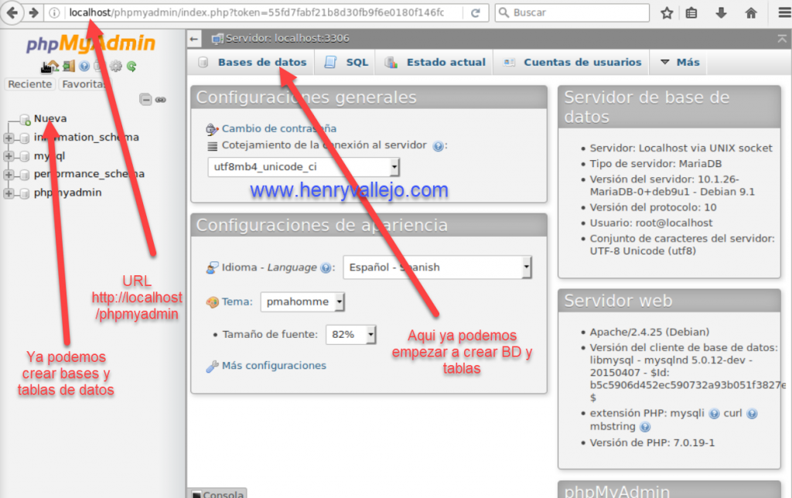Click Firefox home icon in browser toolbar
Image resolution: width=792 pixels, height=498 pixels.
(750, 12)
